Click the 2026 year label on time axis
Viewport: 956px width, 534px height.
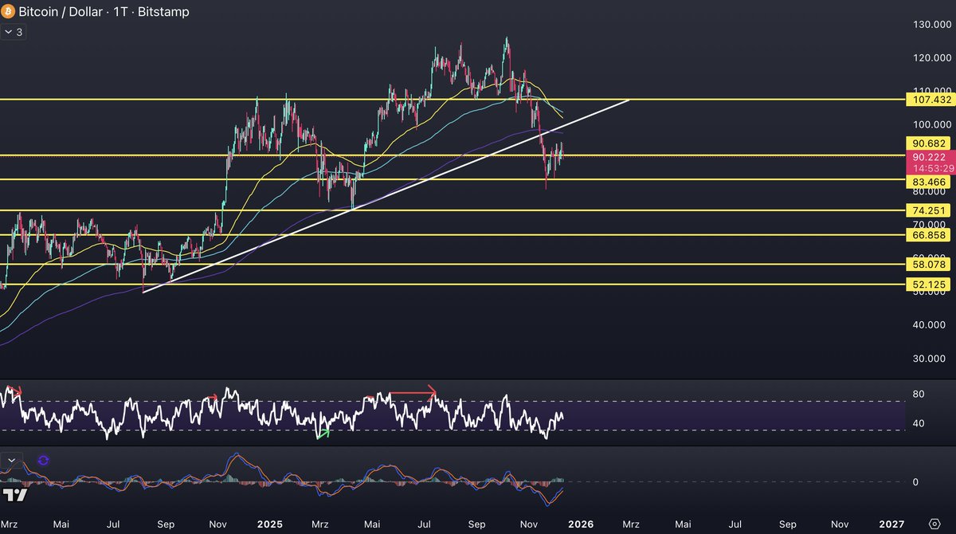pos(581,524)
